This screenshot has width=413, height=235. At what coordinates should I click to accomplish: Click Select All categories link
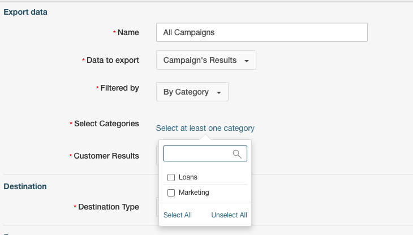click(178, 215)
